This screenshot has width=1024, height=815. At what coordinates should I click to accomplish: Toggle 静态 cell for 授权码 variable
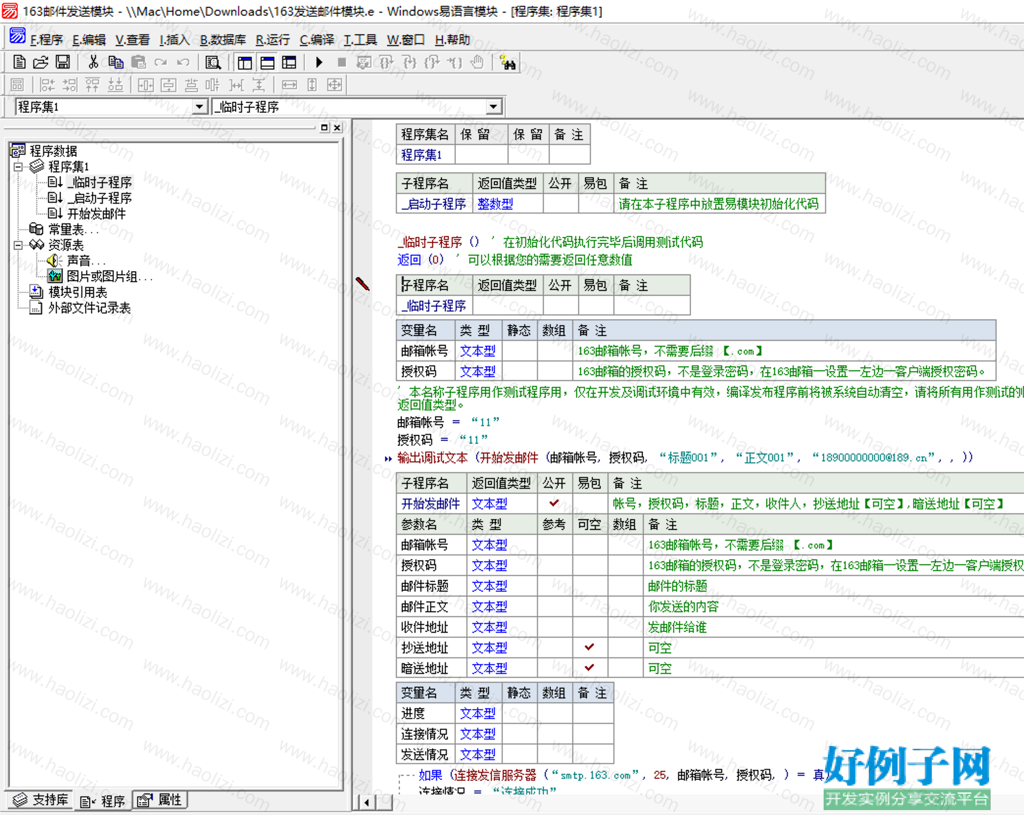tap(519, 371)
